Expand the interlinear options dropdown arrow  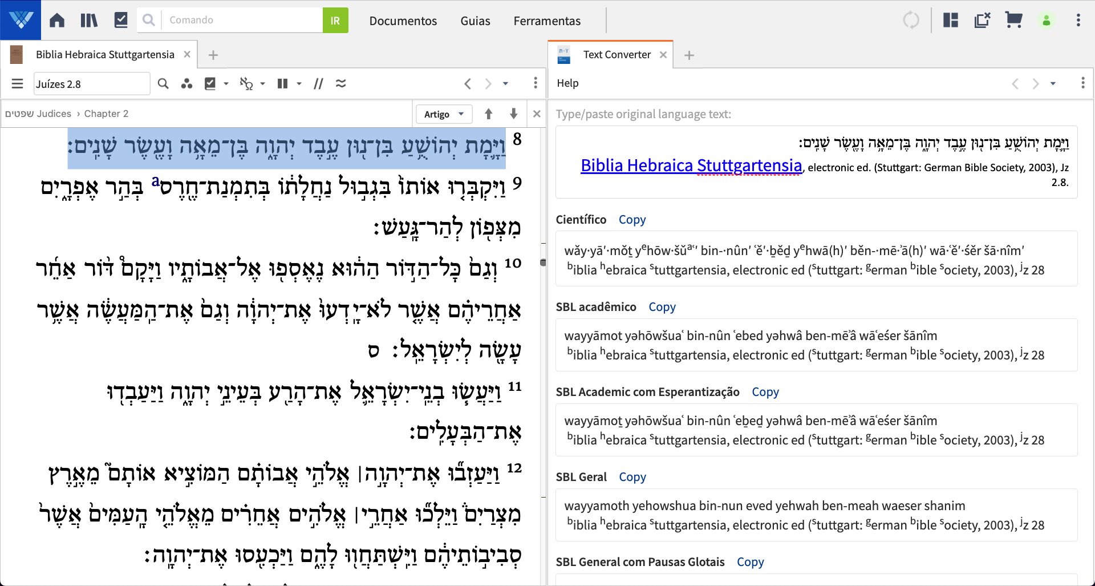point(262,84)
